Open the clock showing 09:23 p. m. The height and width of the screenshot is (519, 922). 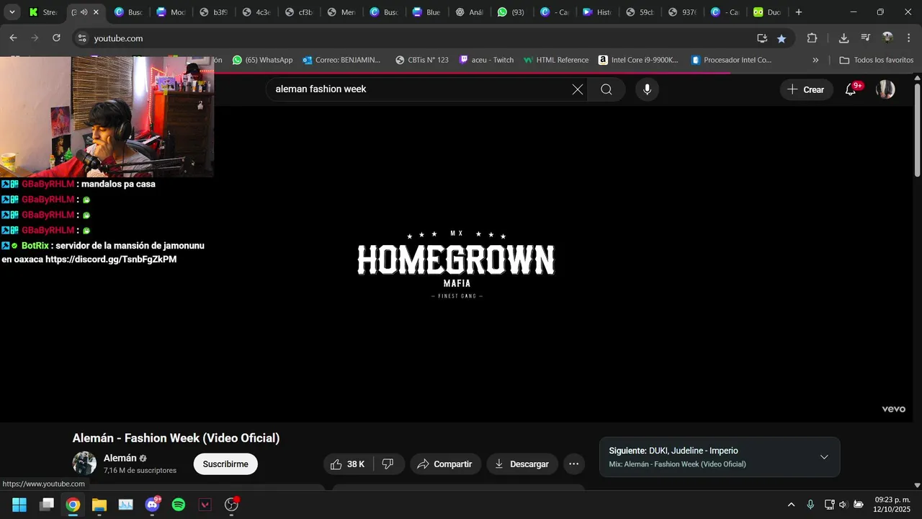click(x=893, y=505)
